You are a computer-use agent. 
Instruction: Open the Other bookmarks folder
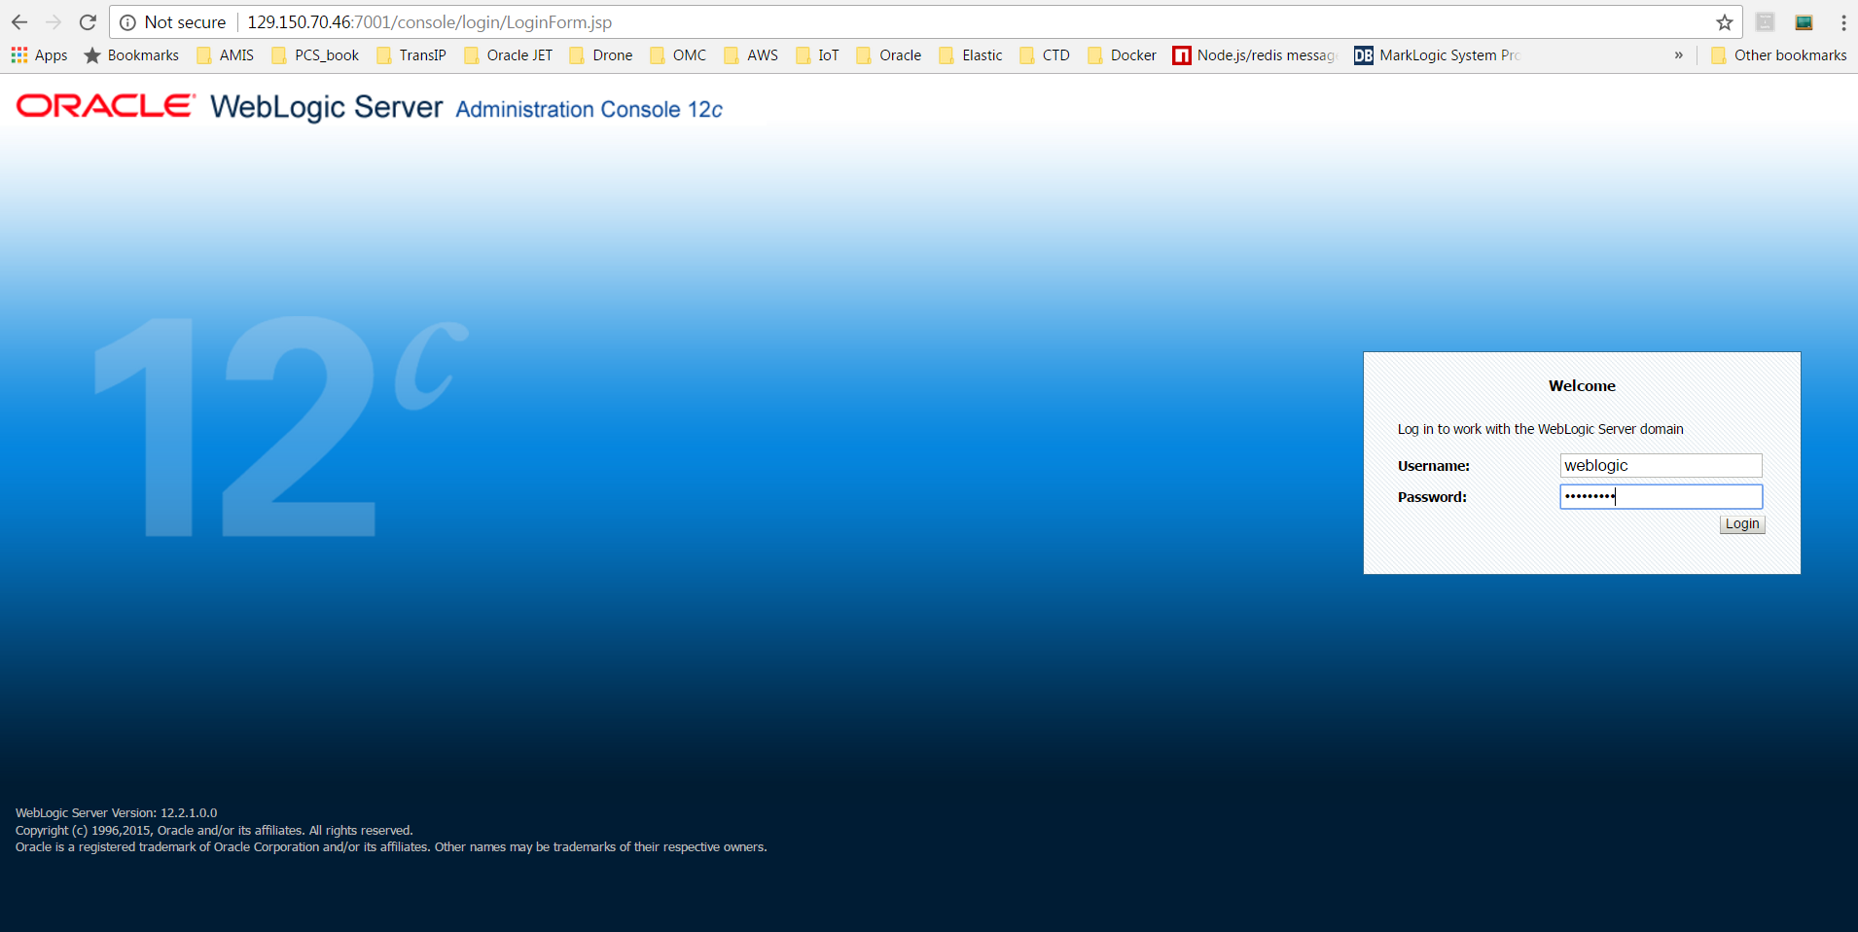[1778, 55]
